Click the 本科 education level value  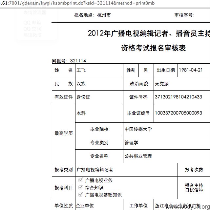(81, 113)
